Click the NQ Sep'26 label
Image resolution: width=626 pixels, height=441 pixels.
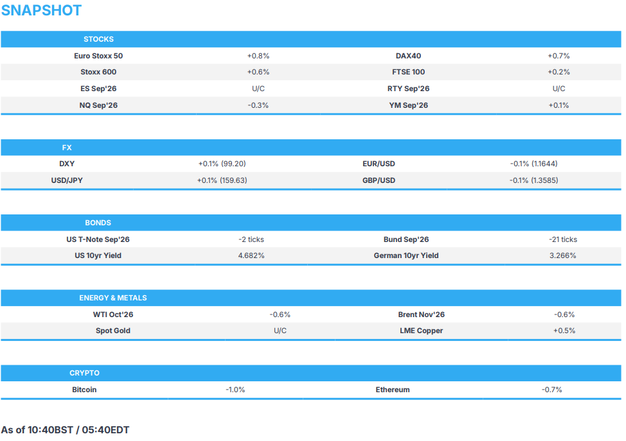[x=98, y=105]
